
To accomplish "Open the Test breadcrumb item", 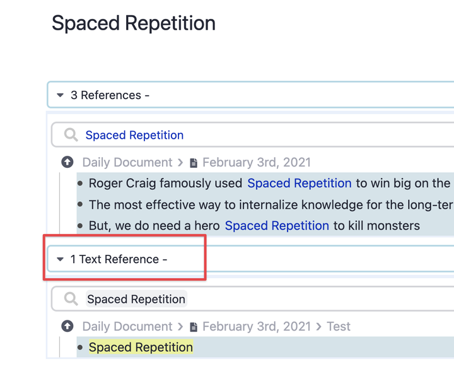I will (x=339, y=327).
